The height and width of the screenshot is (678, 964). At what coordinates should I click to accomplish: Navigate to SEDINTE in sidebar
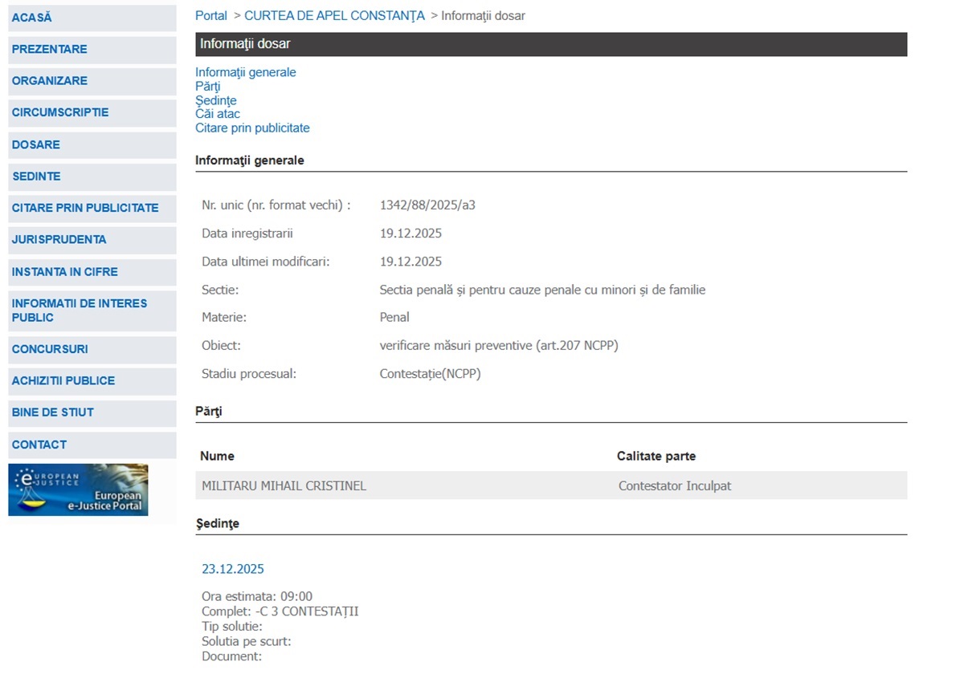(x=36, y=176)
